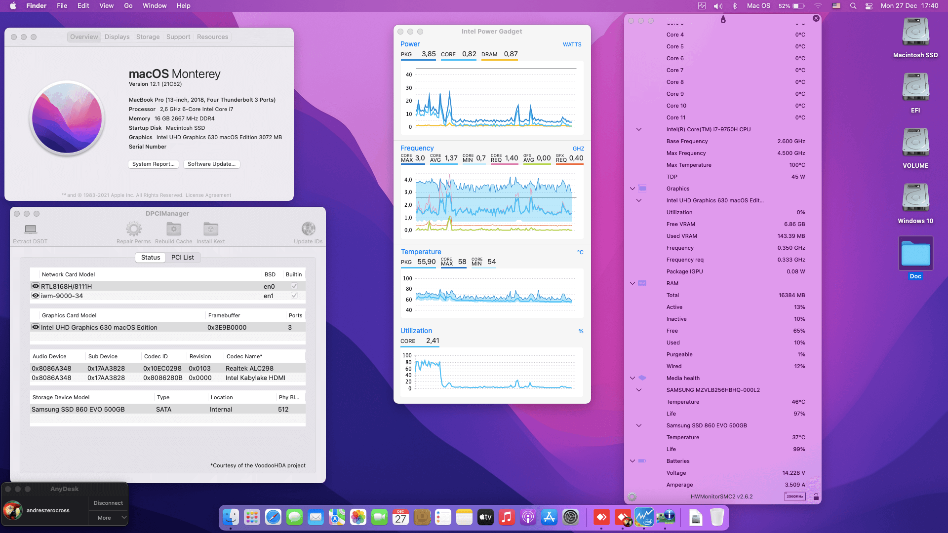Collapse RAM section in HWMonitor
948x533 pixels.
632,283
